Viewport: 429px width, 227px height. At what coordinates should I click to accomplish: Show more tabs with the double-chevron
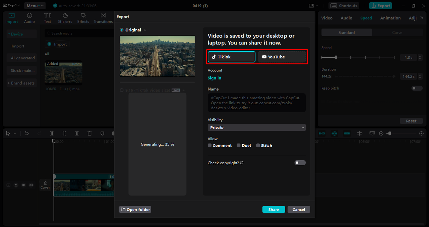tap(422, 18)
